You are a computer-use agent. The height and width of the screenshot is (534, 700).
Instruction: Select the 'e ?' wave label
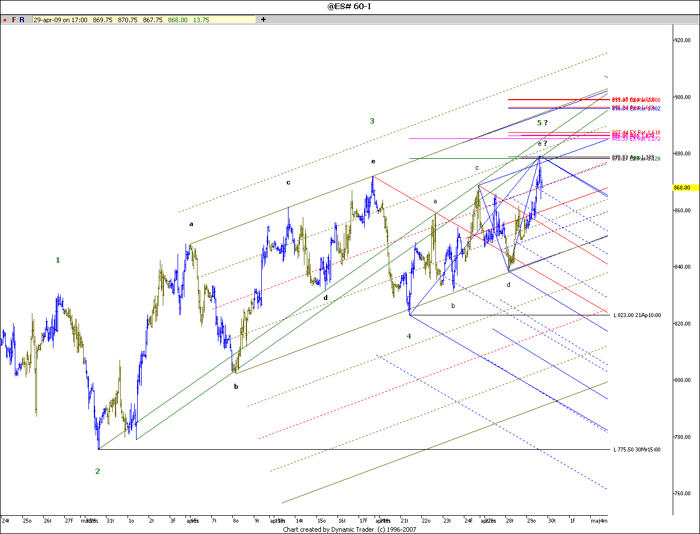pyautogui.click(x=542, y=143)
